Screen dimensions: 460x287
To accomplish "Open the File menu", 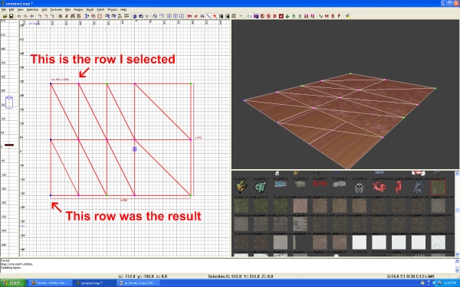I will point(4,10).
